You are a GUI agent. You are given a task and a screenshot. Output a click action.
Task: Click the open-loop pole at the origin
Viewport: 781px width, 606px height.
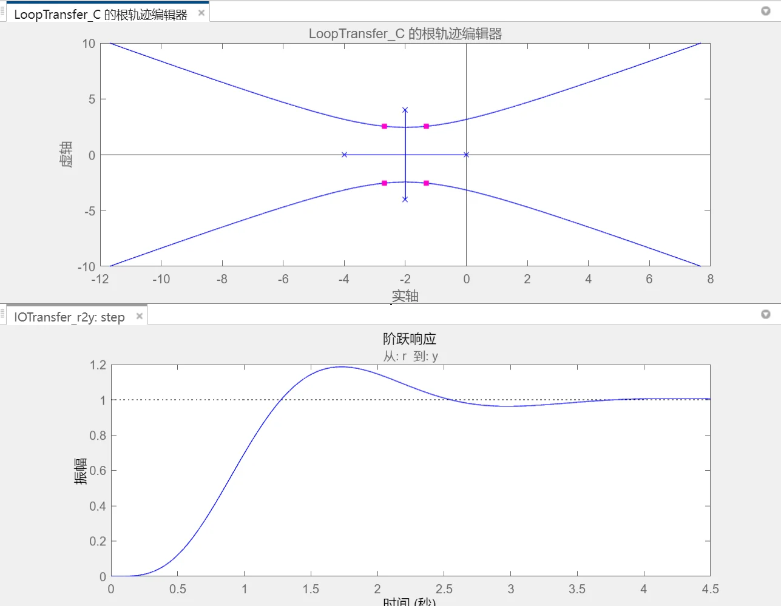tap(466, 155)
